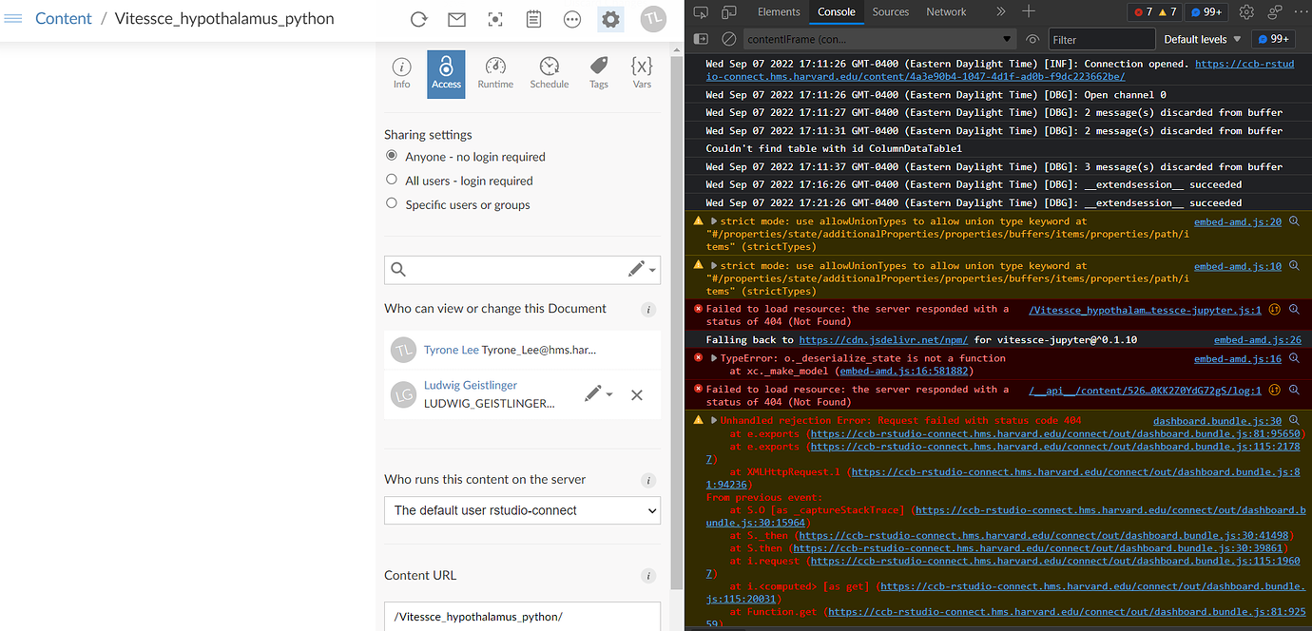The height and width of the screenshot is (631, 1312).
Task: Click the logs clipboard icon
Action: coord(533,18)
